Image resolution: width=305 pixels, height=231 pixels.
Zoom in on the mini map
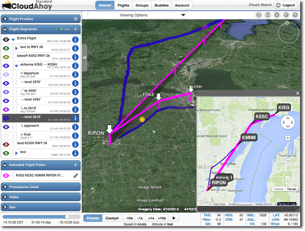(288, 138)
